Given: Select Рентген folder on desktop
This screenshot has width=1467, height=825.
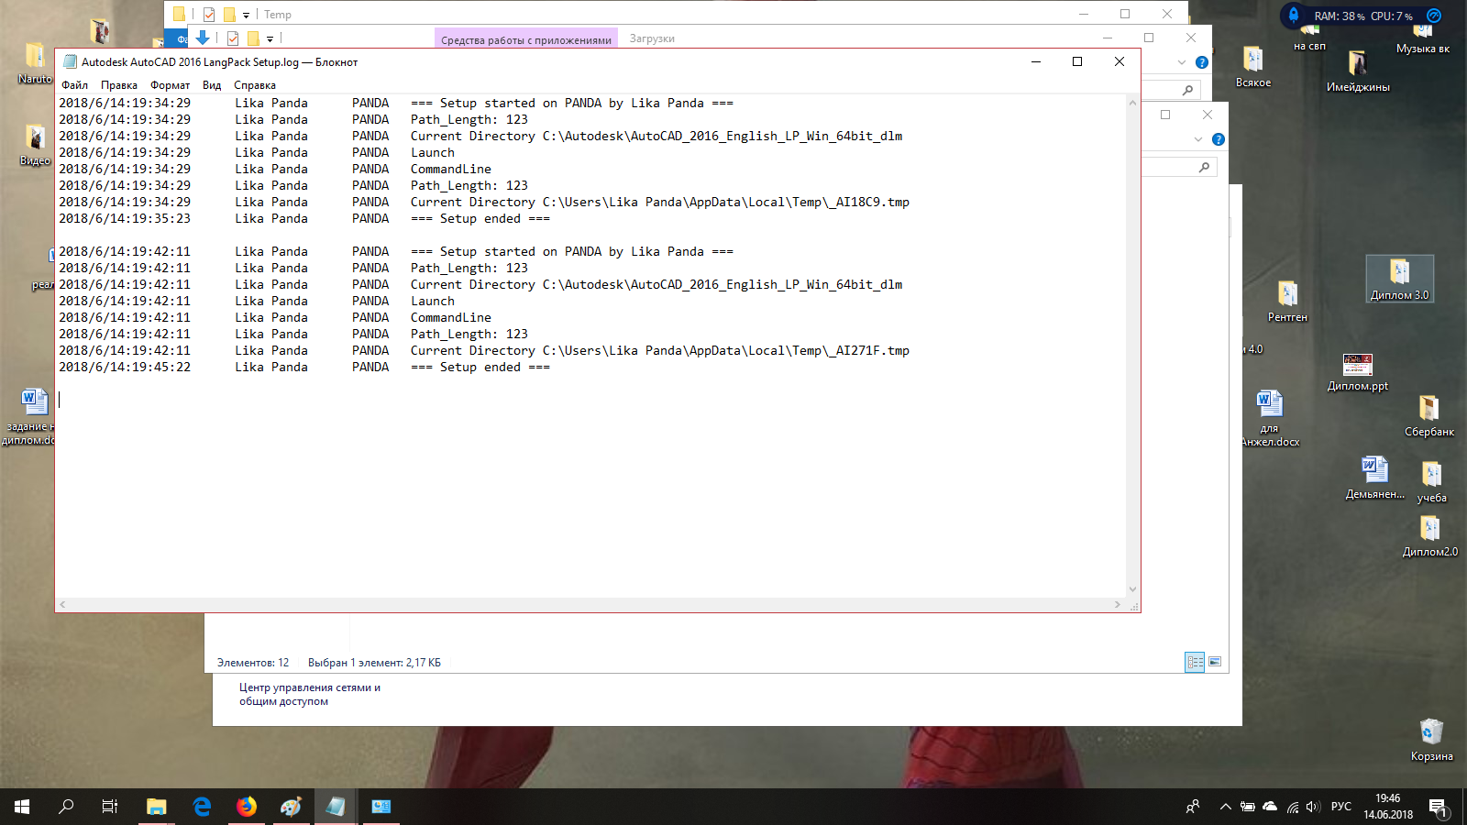Looking at the screenshot, I should [1287, 302].
